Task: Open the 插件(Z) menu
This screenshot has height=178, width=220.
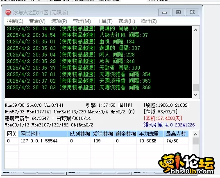Action: (149, 21)
